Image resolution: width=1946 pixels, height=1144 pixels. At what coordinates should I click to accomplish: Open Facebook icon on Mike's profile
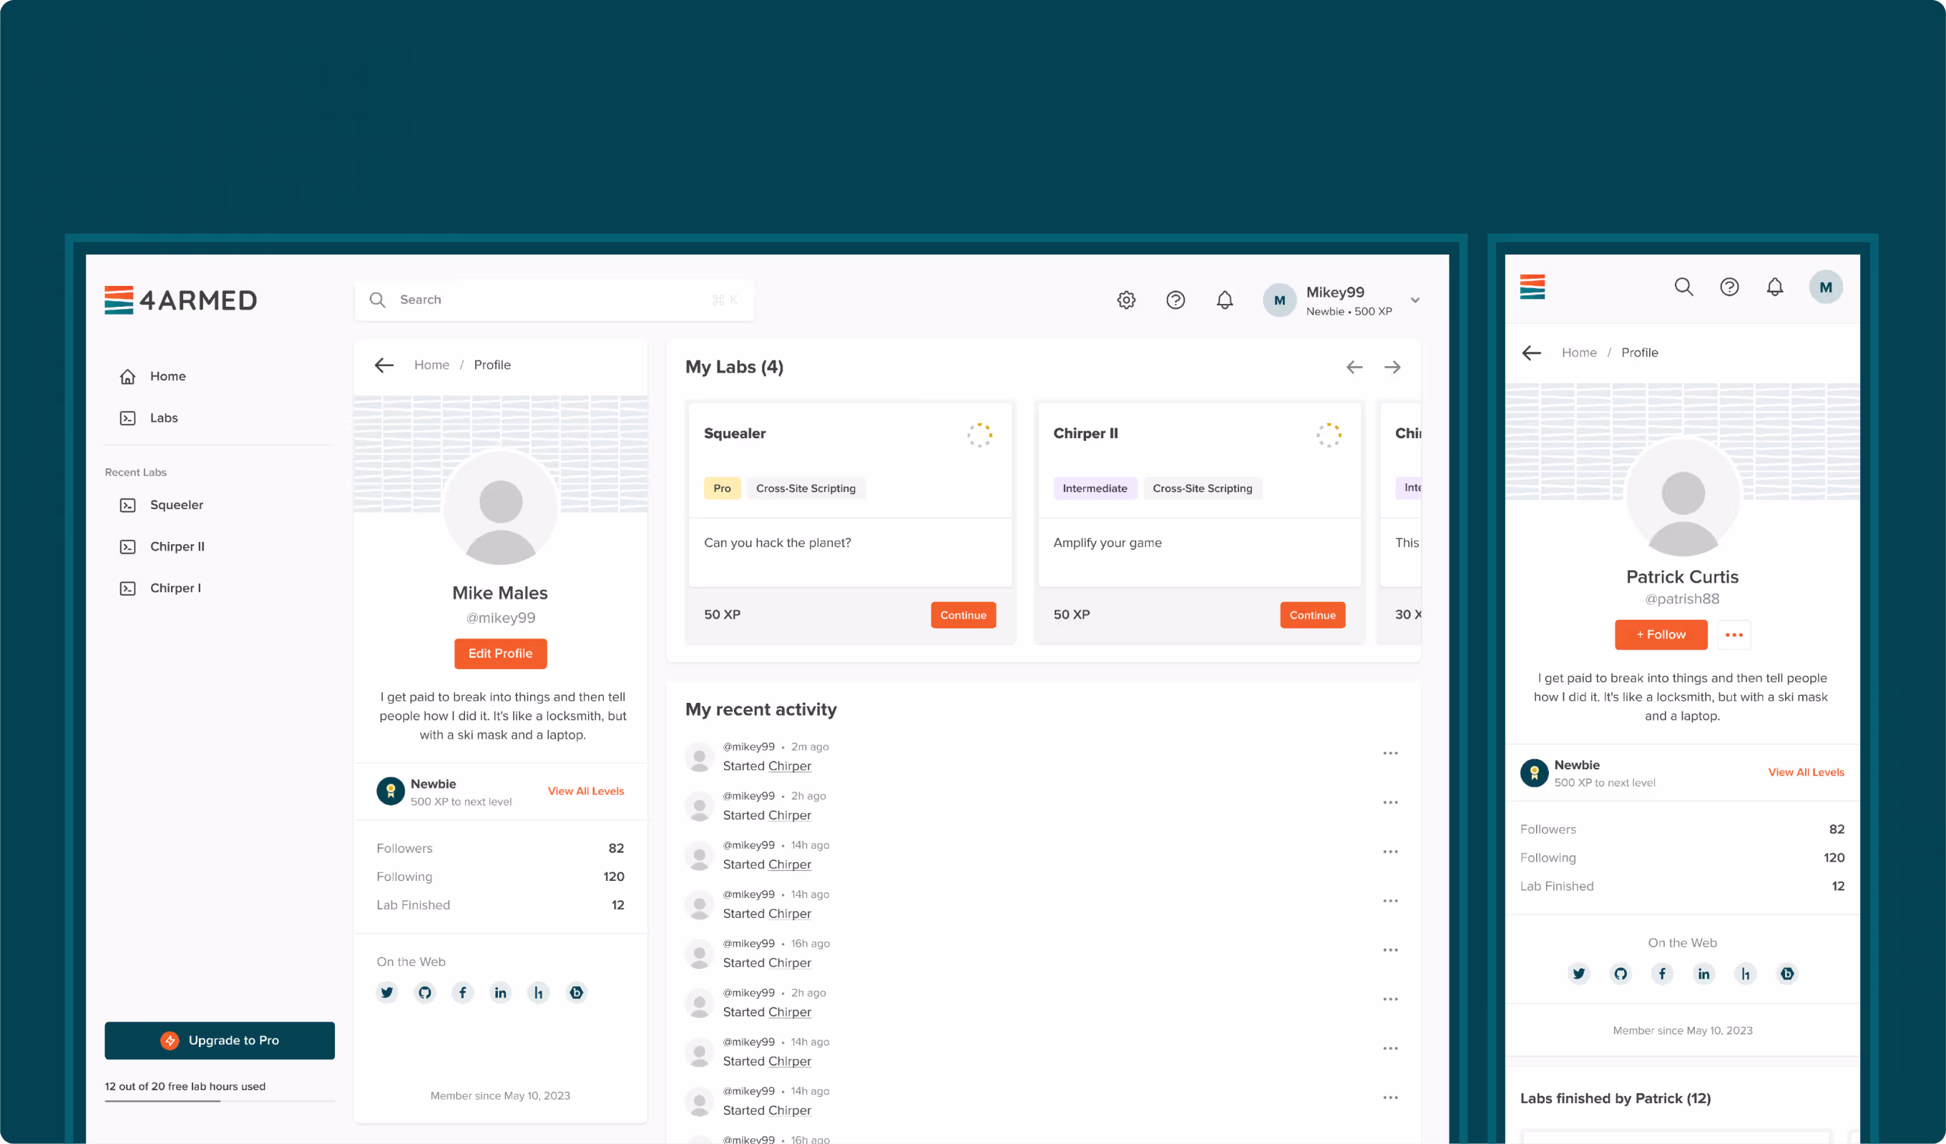(463, 992)
